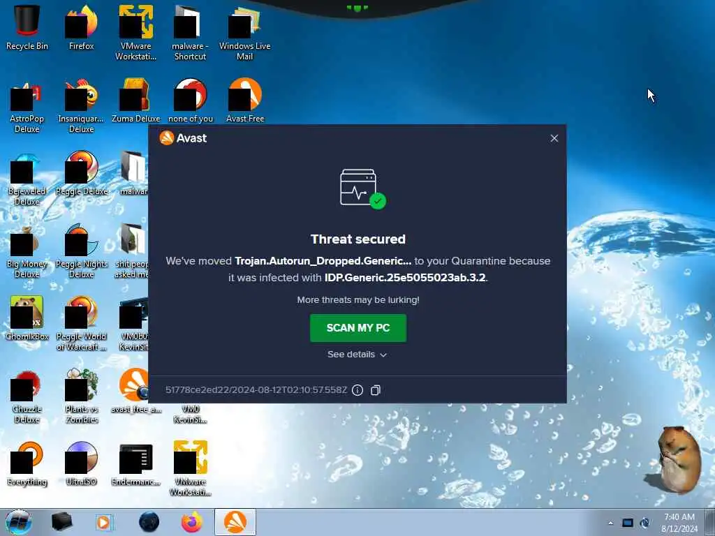Open Avast Free desktop shortcut
Image resolution: width=715 pixels, height=536 pixels.
point(245,100)
